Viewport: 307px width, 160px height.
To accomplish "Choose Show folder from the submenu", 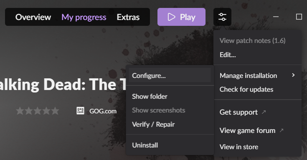I will click(170, 96).
